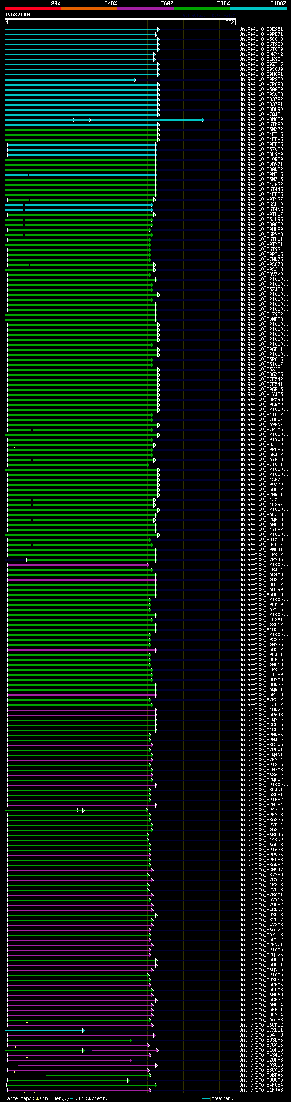The height and width of the screenshot is (1102, 291).
Task: Select the UniRef100_A9UWA5 label
Action: (261, 1080)
